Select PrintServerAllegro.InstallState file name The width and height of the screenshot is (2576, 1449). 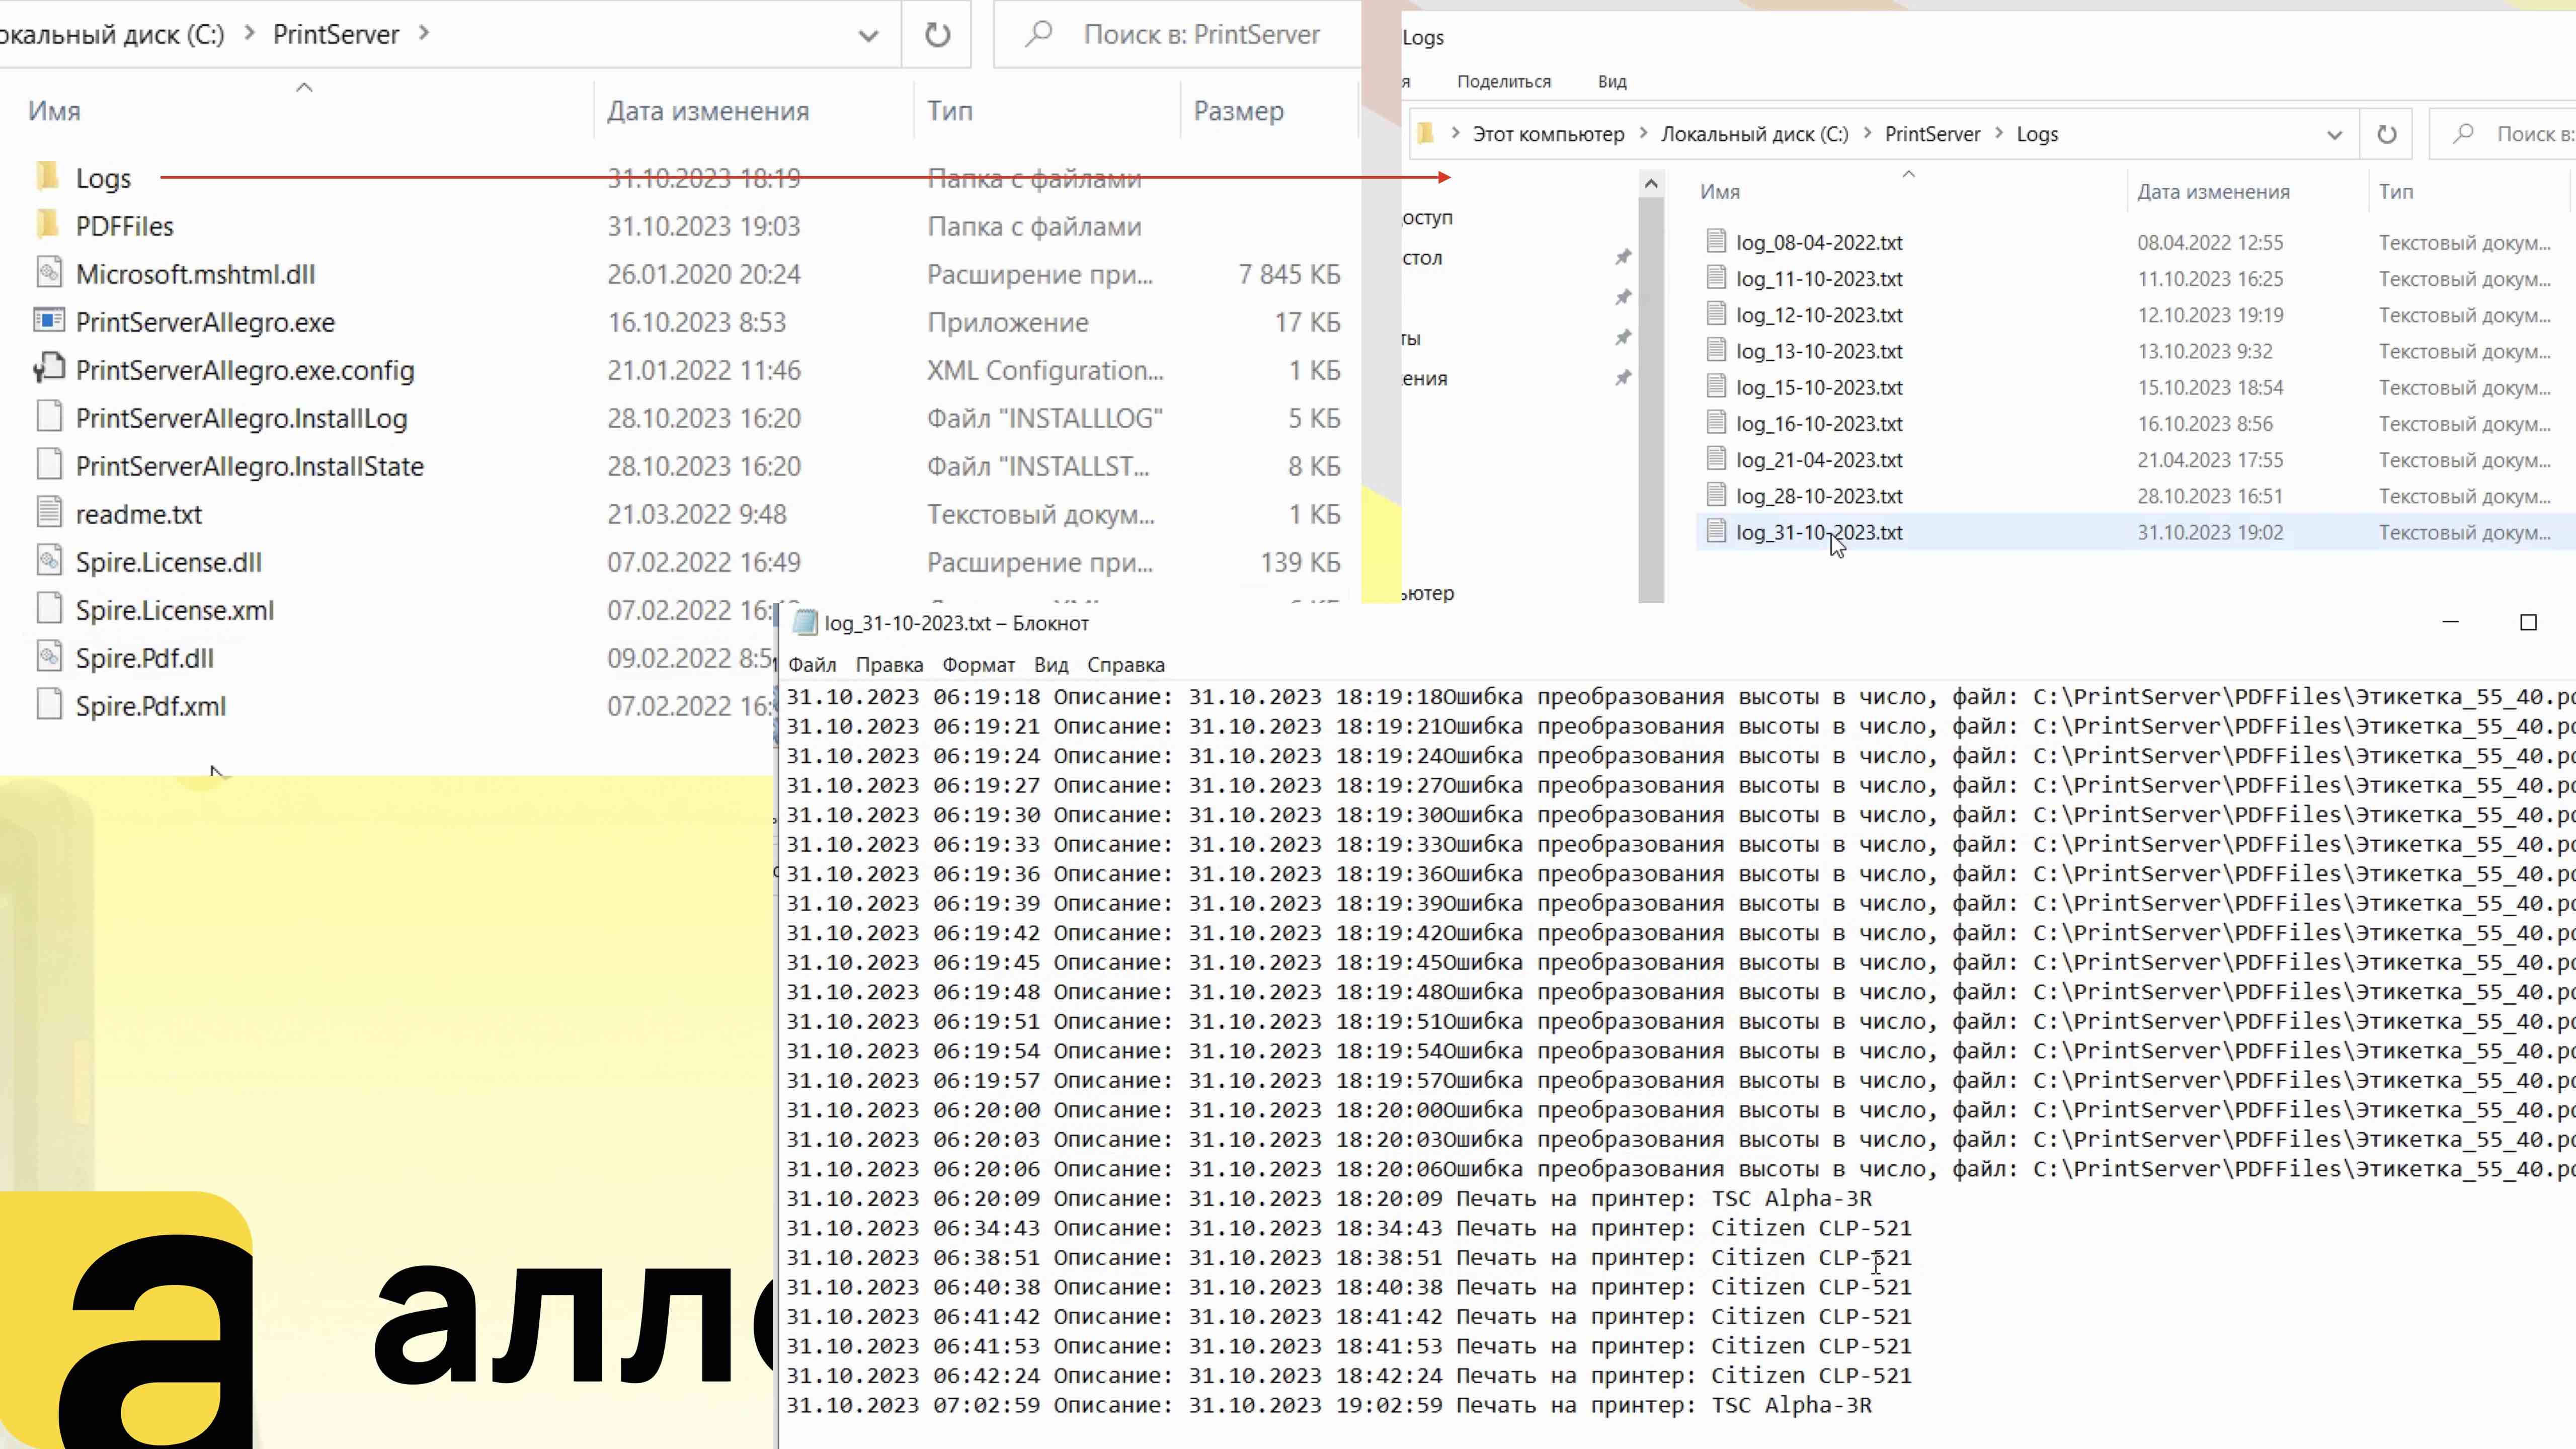(x=250, y=466)
